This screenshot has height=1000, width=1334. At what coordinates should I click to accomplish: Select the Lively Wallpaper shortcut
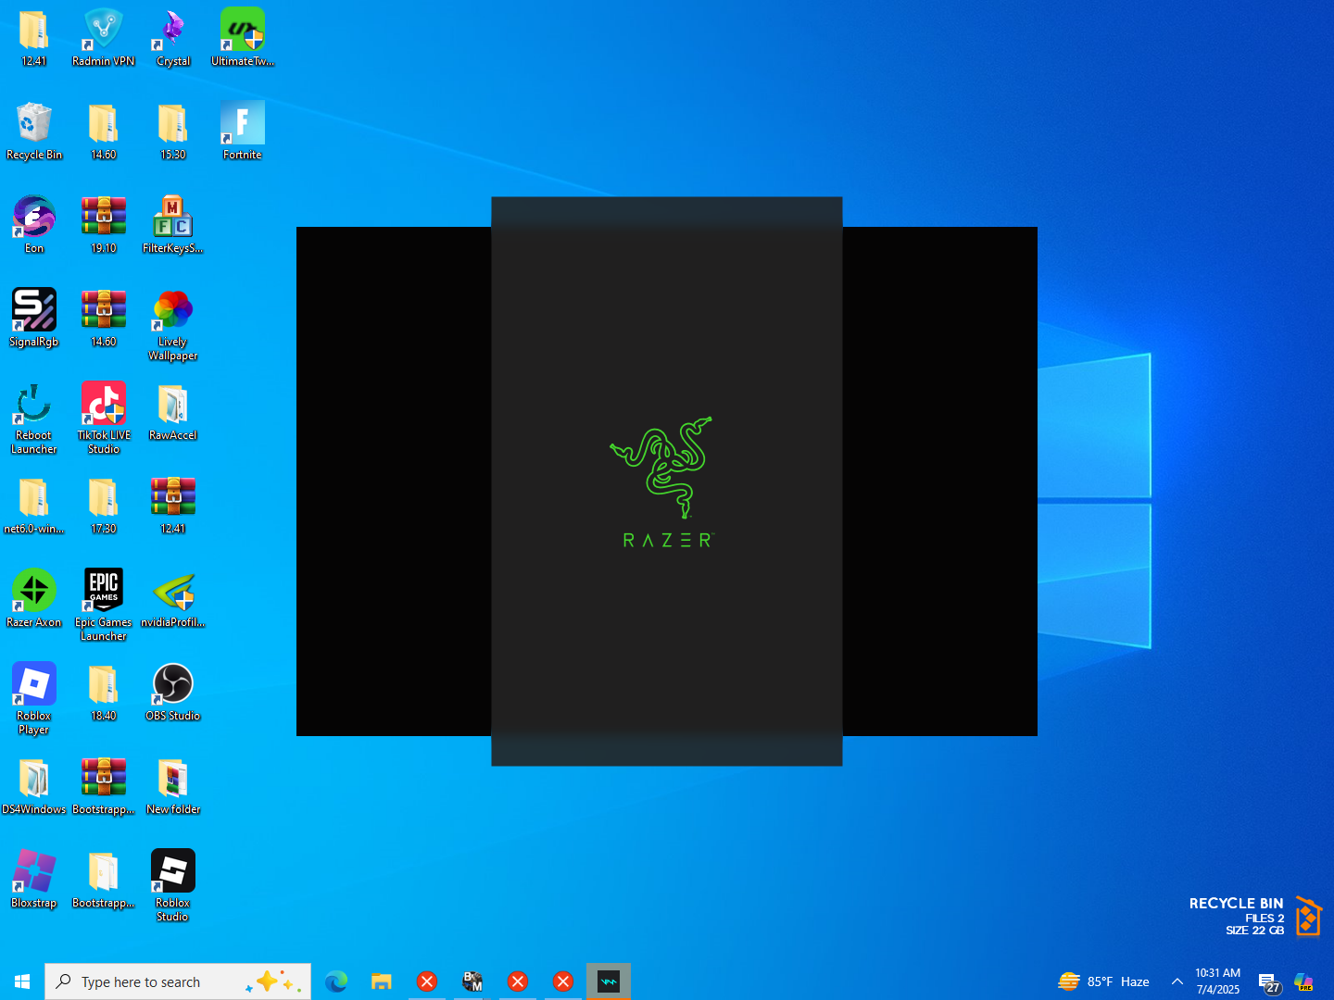173,325
